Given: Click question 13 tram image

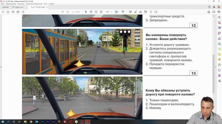Looking at the screenshot, I should [82, 52].
